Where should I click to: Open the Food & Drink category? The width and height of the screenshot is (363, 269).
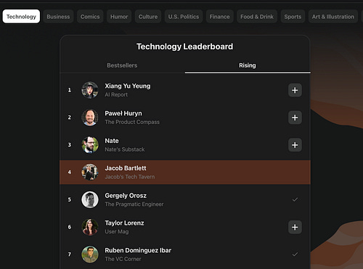pyautogui.click(x=257, y=17)
